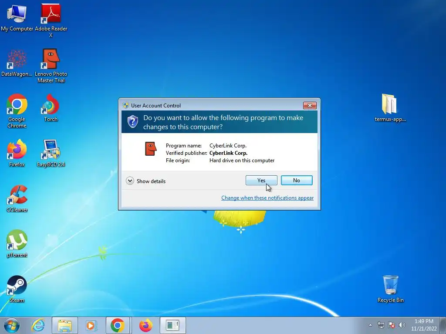The height and width of the screenshot is (334, 446).
Task: Click the network status tray icon
Action: [381, 325]
